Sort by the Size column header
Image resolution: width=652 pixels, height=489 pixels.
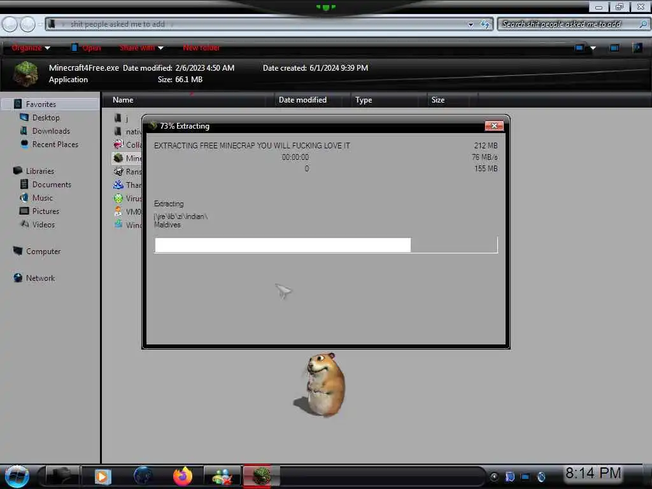[x=453, y=100]
